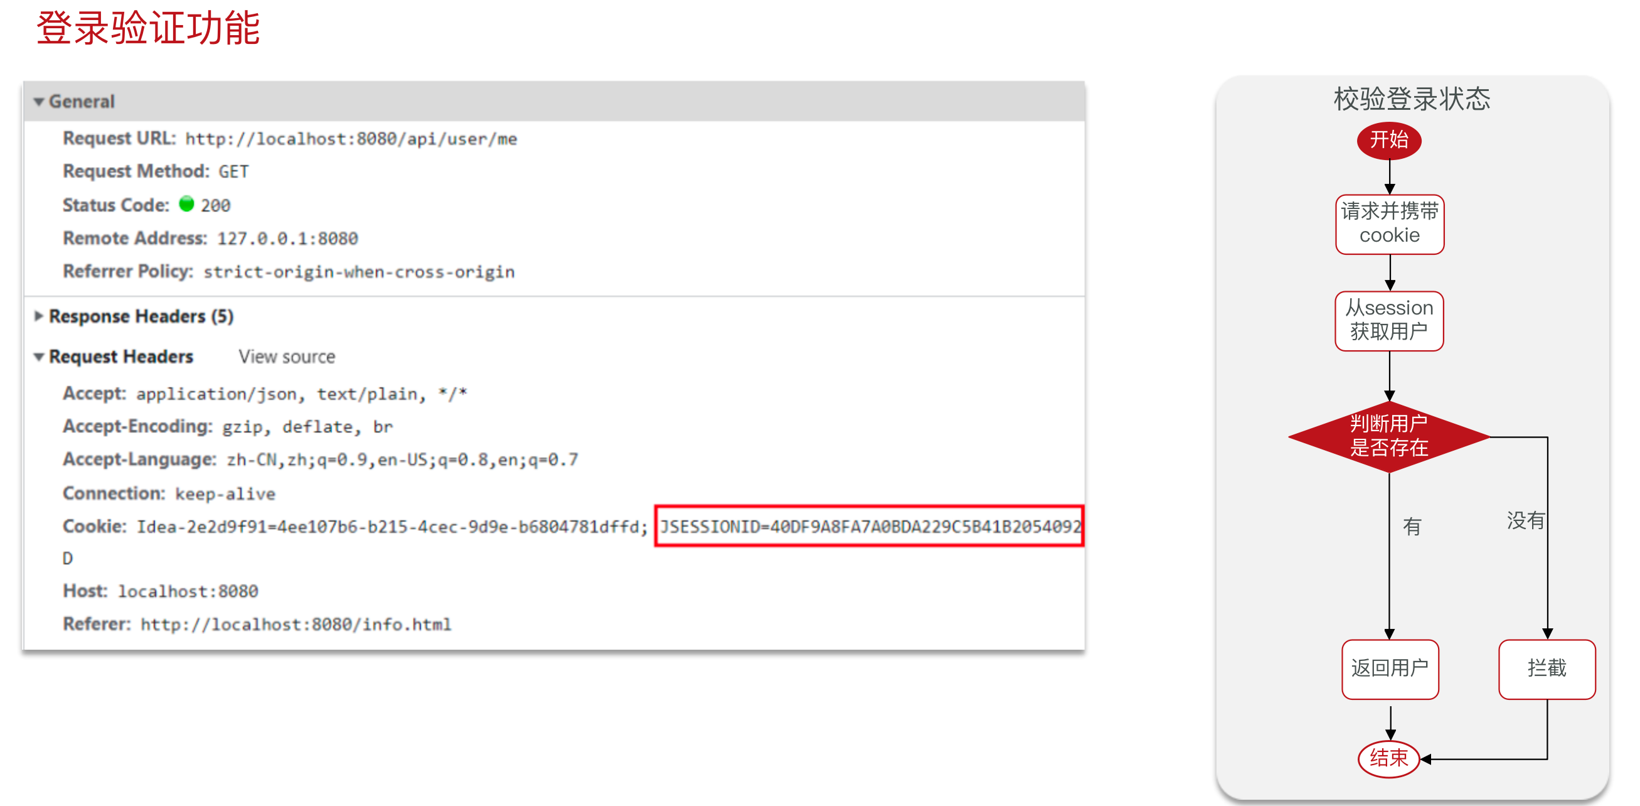Image resolution: width=1640 pixels, height=806 pixels.
Task: Collapse the Request Headers section triangle
Action: pos(39,357)
